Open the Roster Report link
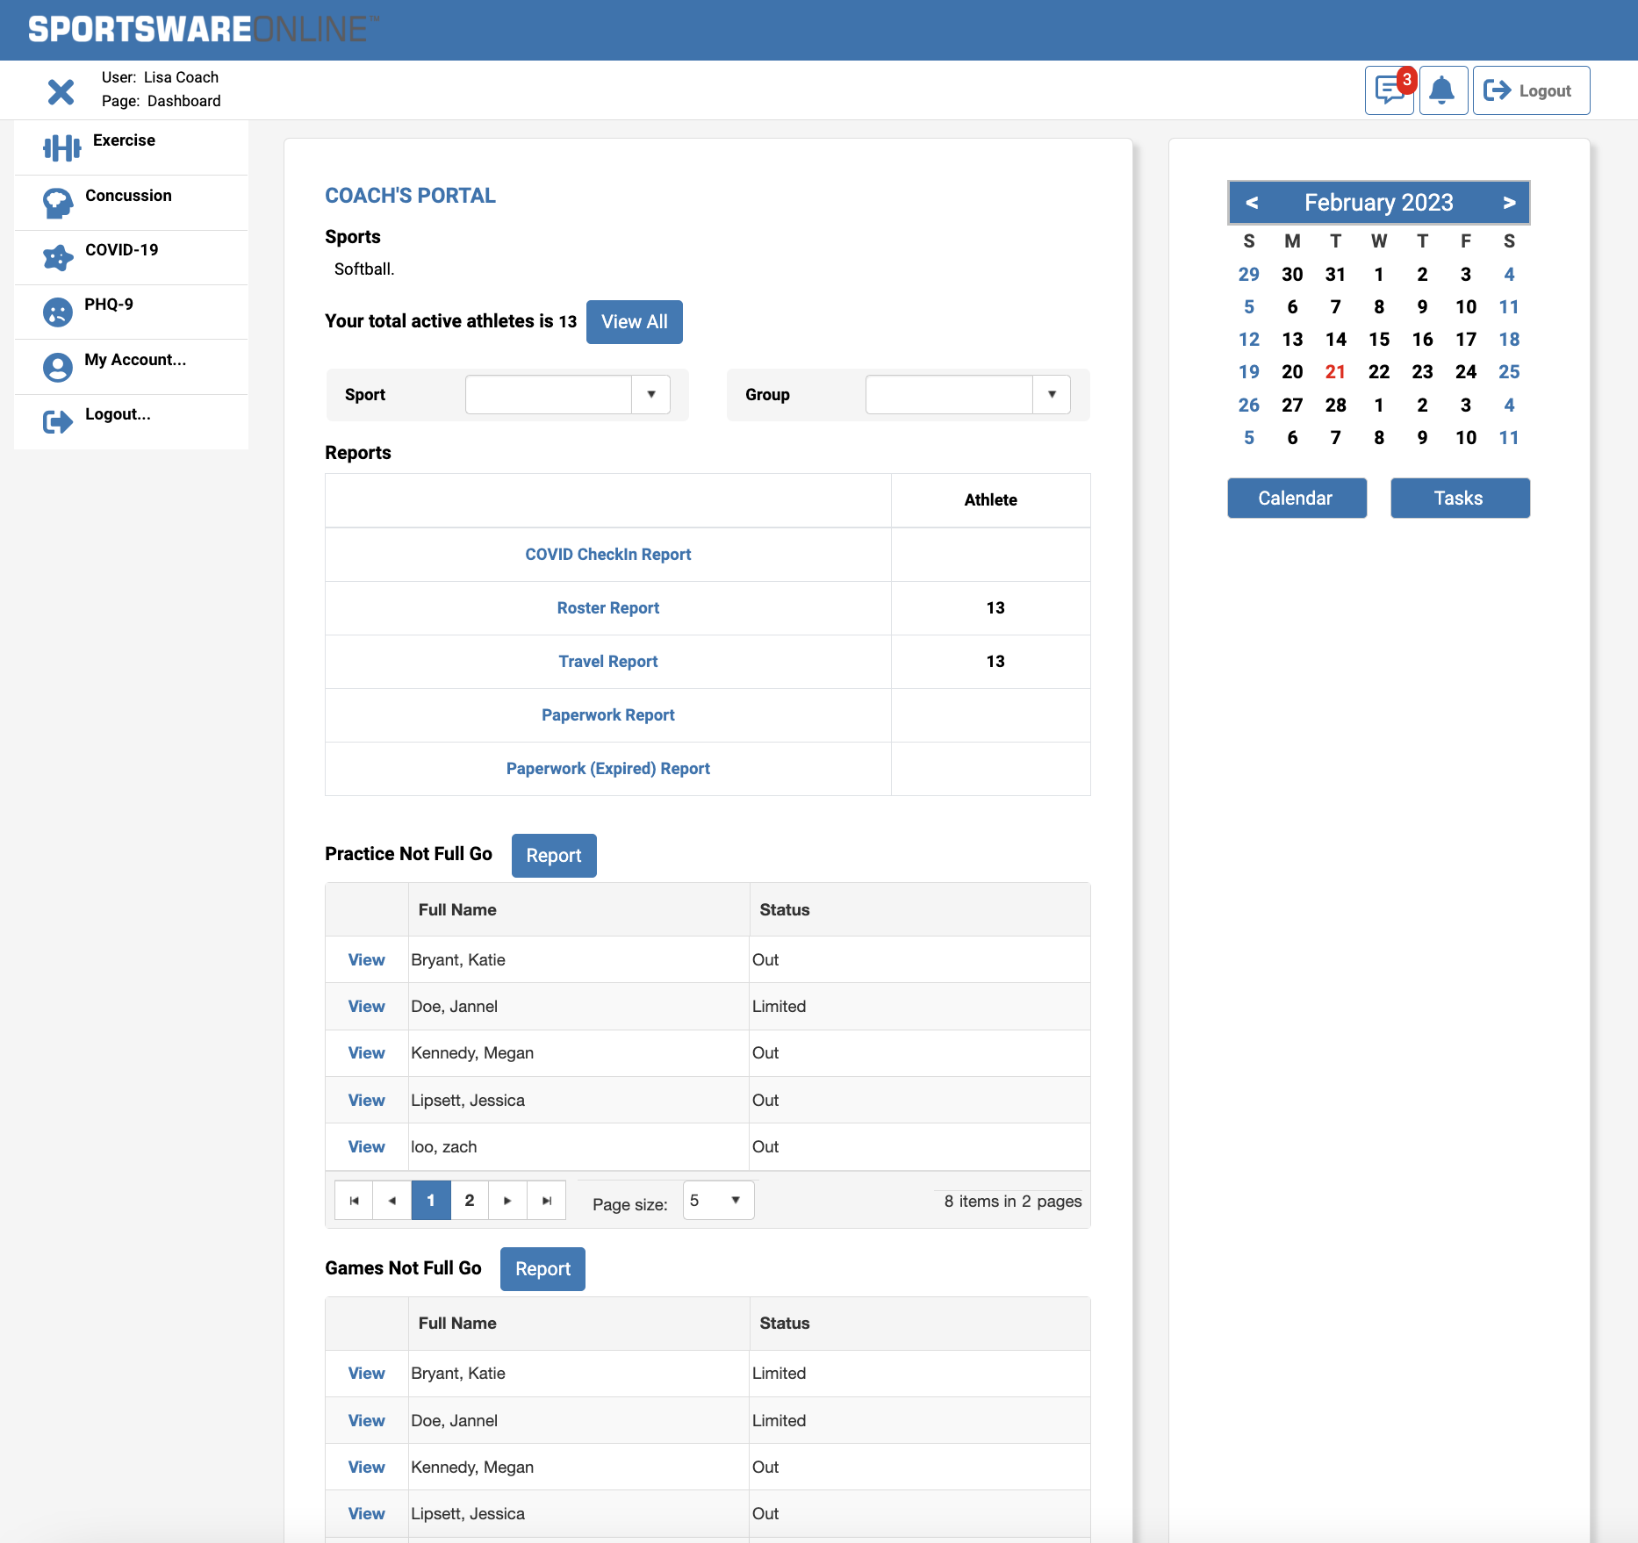 point(607,608)
